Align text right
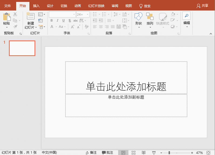Screen dimensions: 215x155 tap(107, 27)
